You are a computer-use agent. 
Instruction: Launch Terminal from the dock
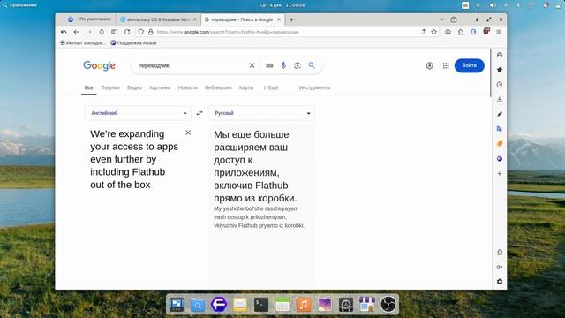pos(261,305)
